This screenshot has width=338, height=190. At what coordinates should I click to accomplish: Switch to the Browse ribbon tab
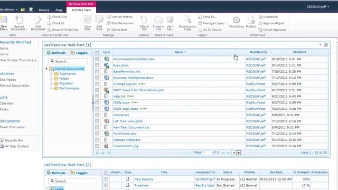click(x=44, y=10)
